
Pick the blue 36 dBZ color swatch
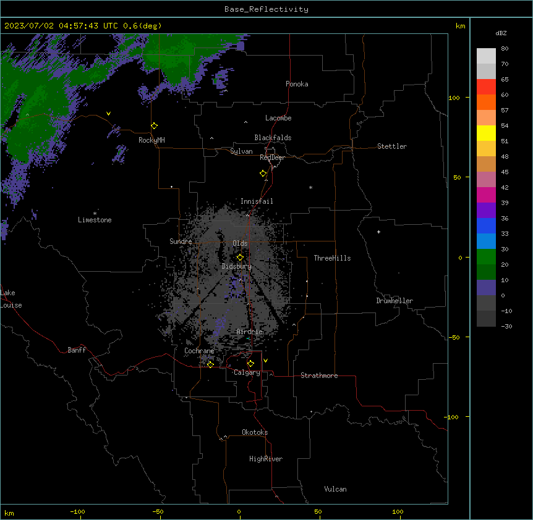tap(486, 225)
